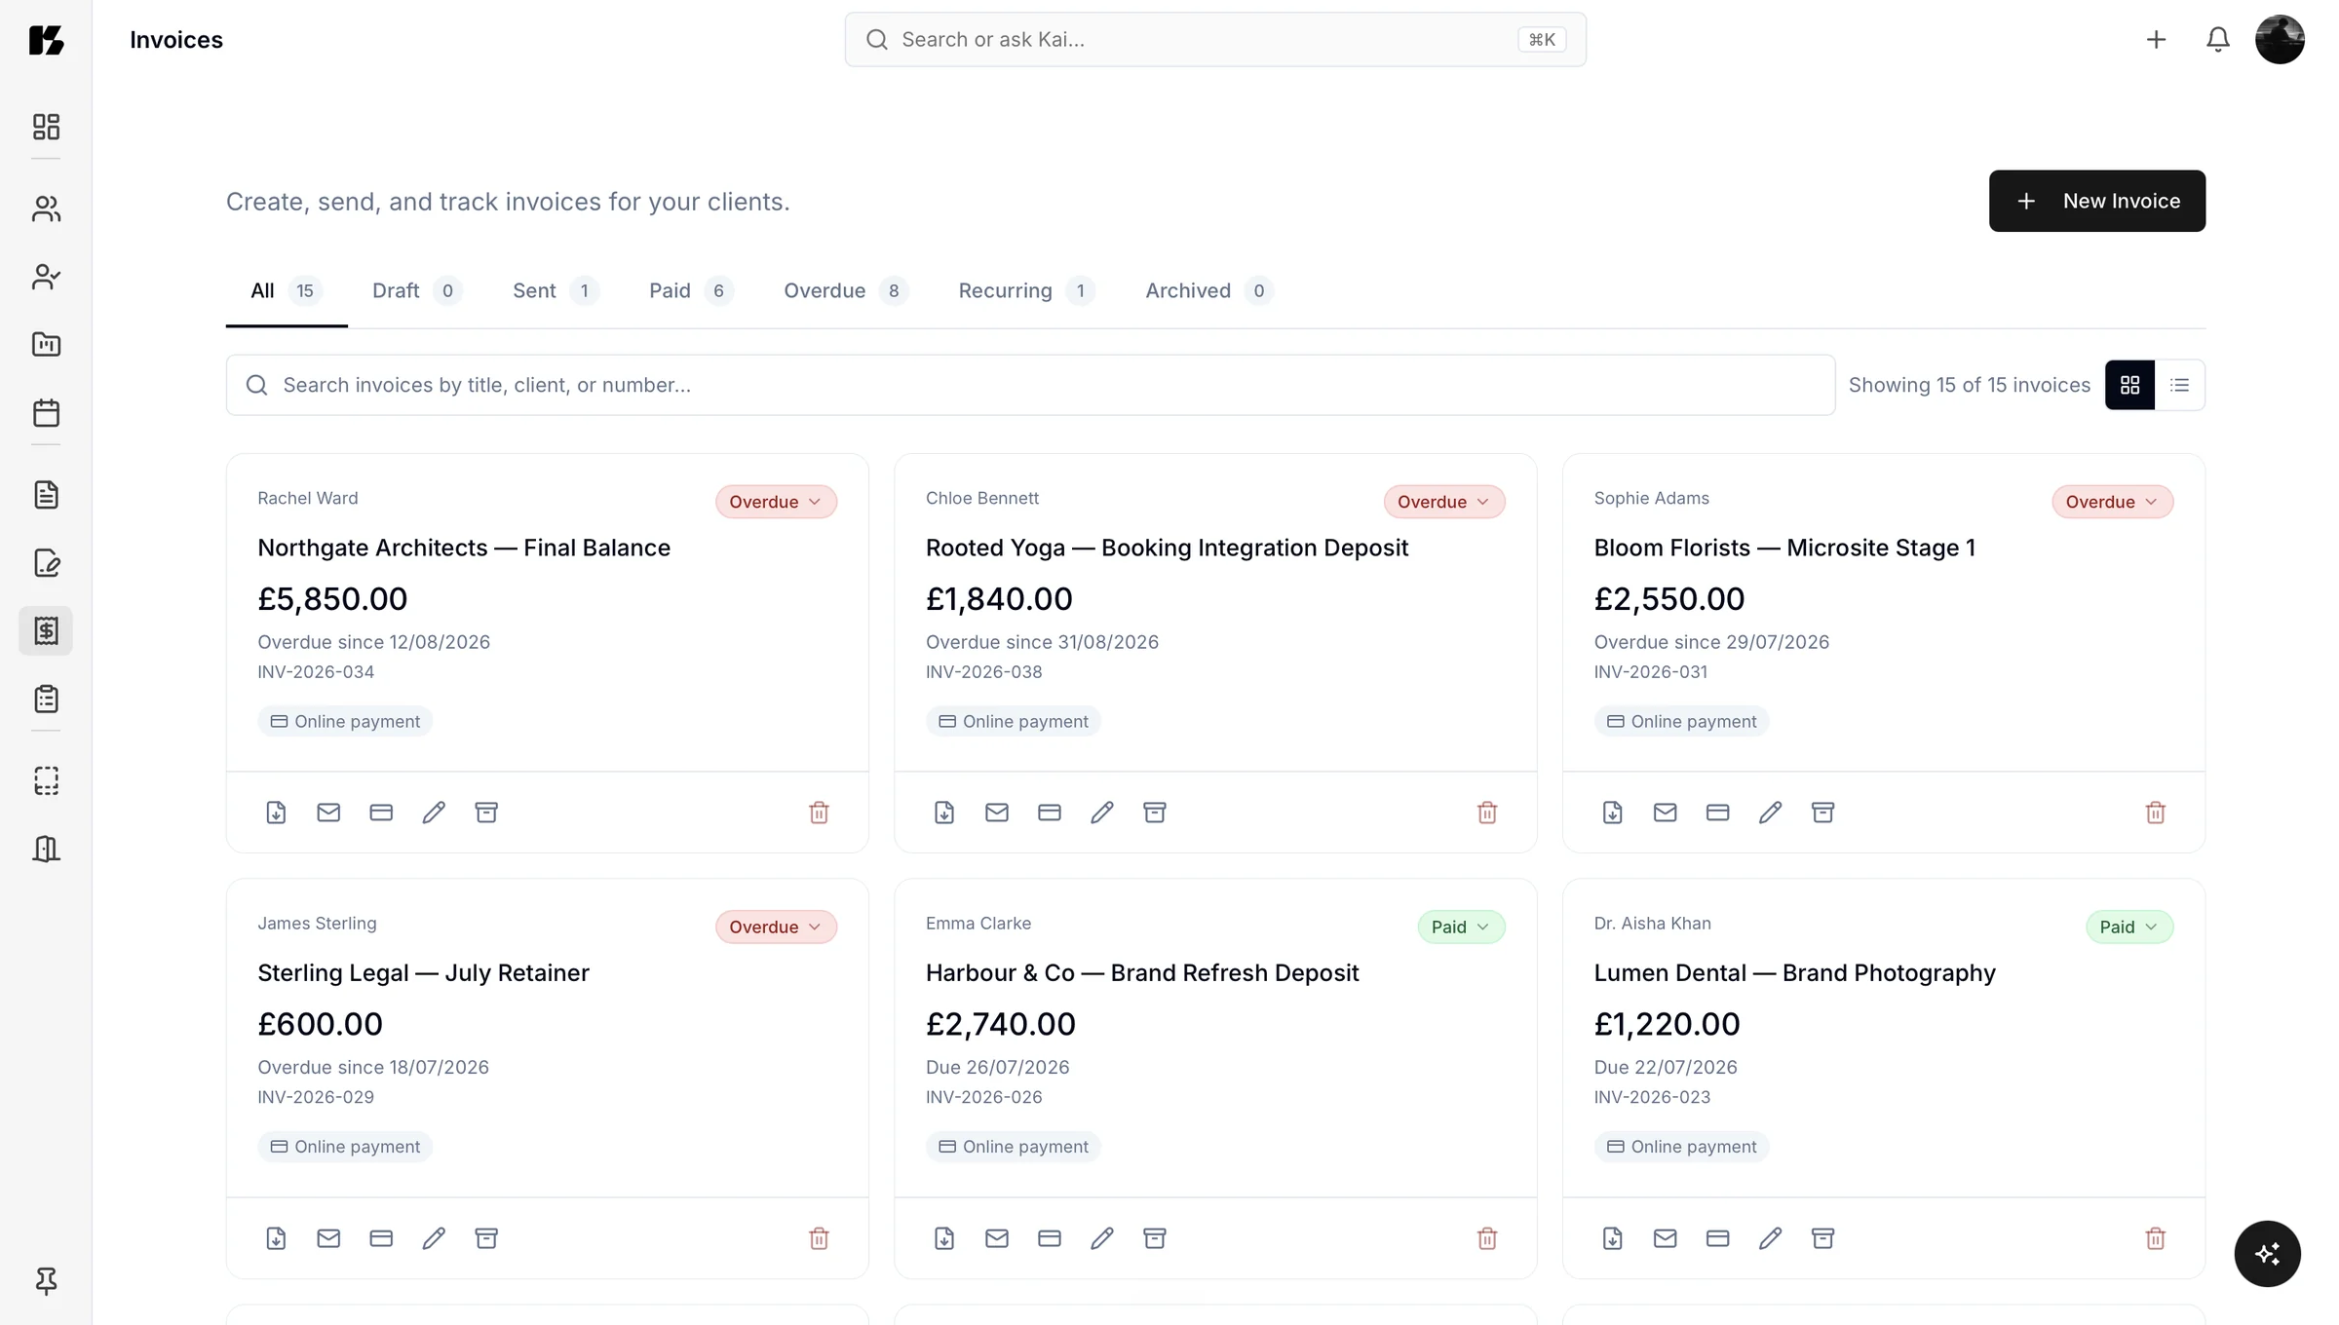Delete the Lumen Dental invoice
This screenshot has height=1325, width=2339.
click(2156, 1238)
